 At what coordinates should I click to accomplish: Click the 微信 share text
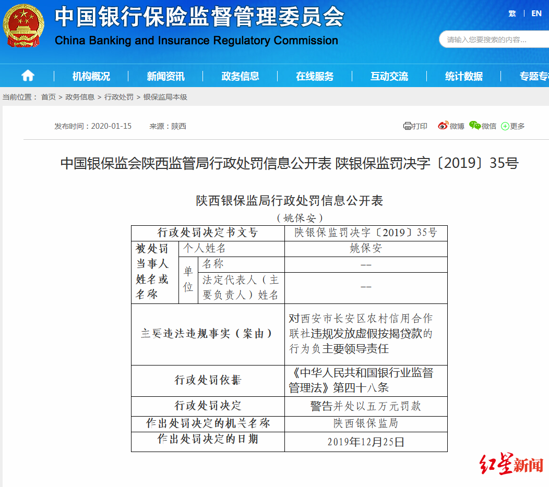[x=489, y=126]
